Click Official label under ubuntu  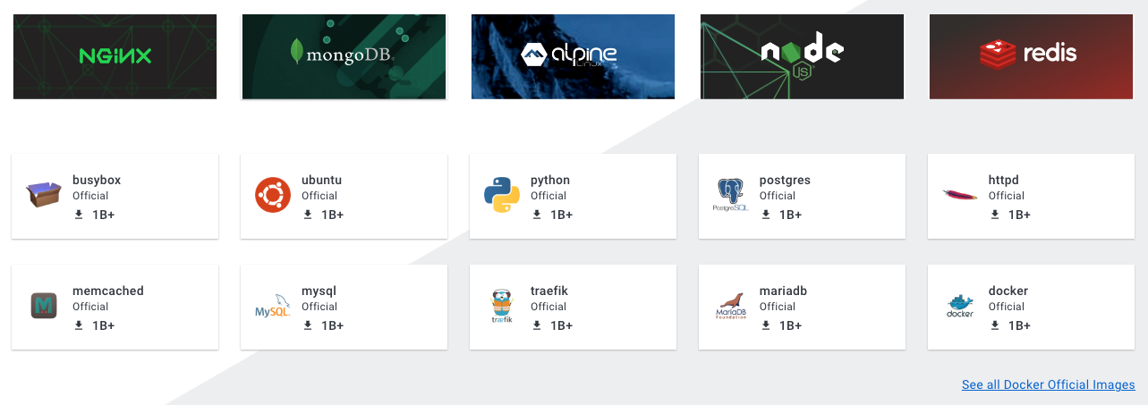tap(319, 196)
